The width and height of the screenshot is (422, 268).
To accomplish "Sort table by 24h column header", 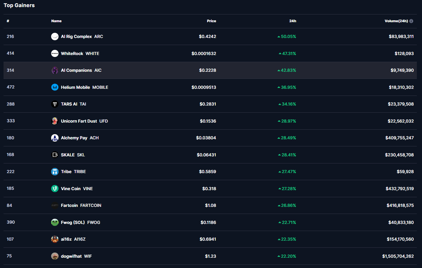I will point(292,21).
